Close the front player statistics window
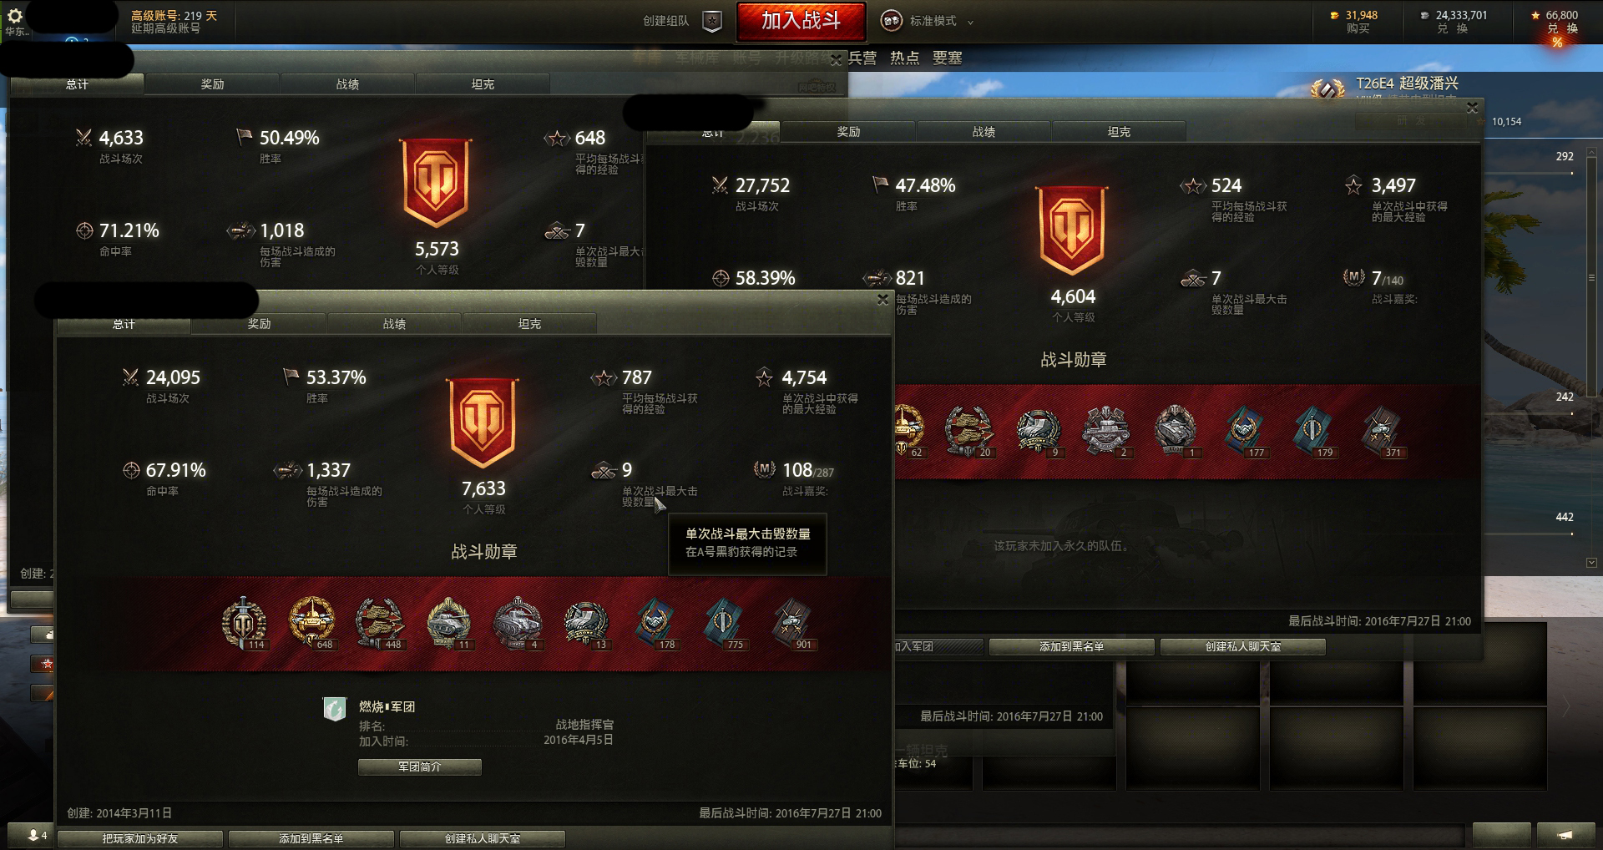 click(883, 300)
